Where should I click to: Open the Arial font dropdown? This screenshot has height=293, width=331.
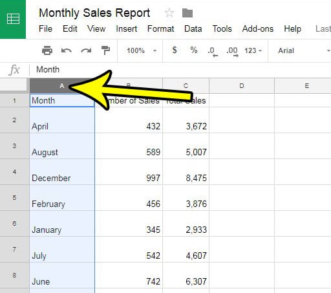[x=304, y=50]
